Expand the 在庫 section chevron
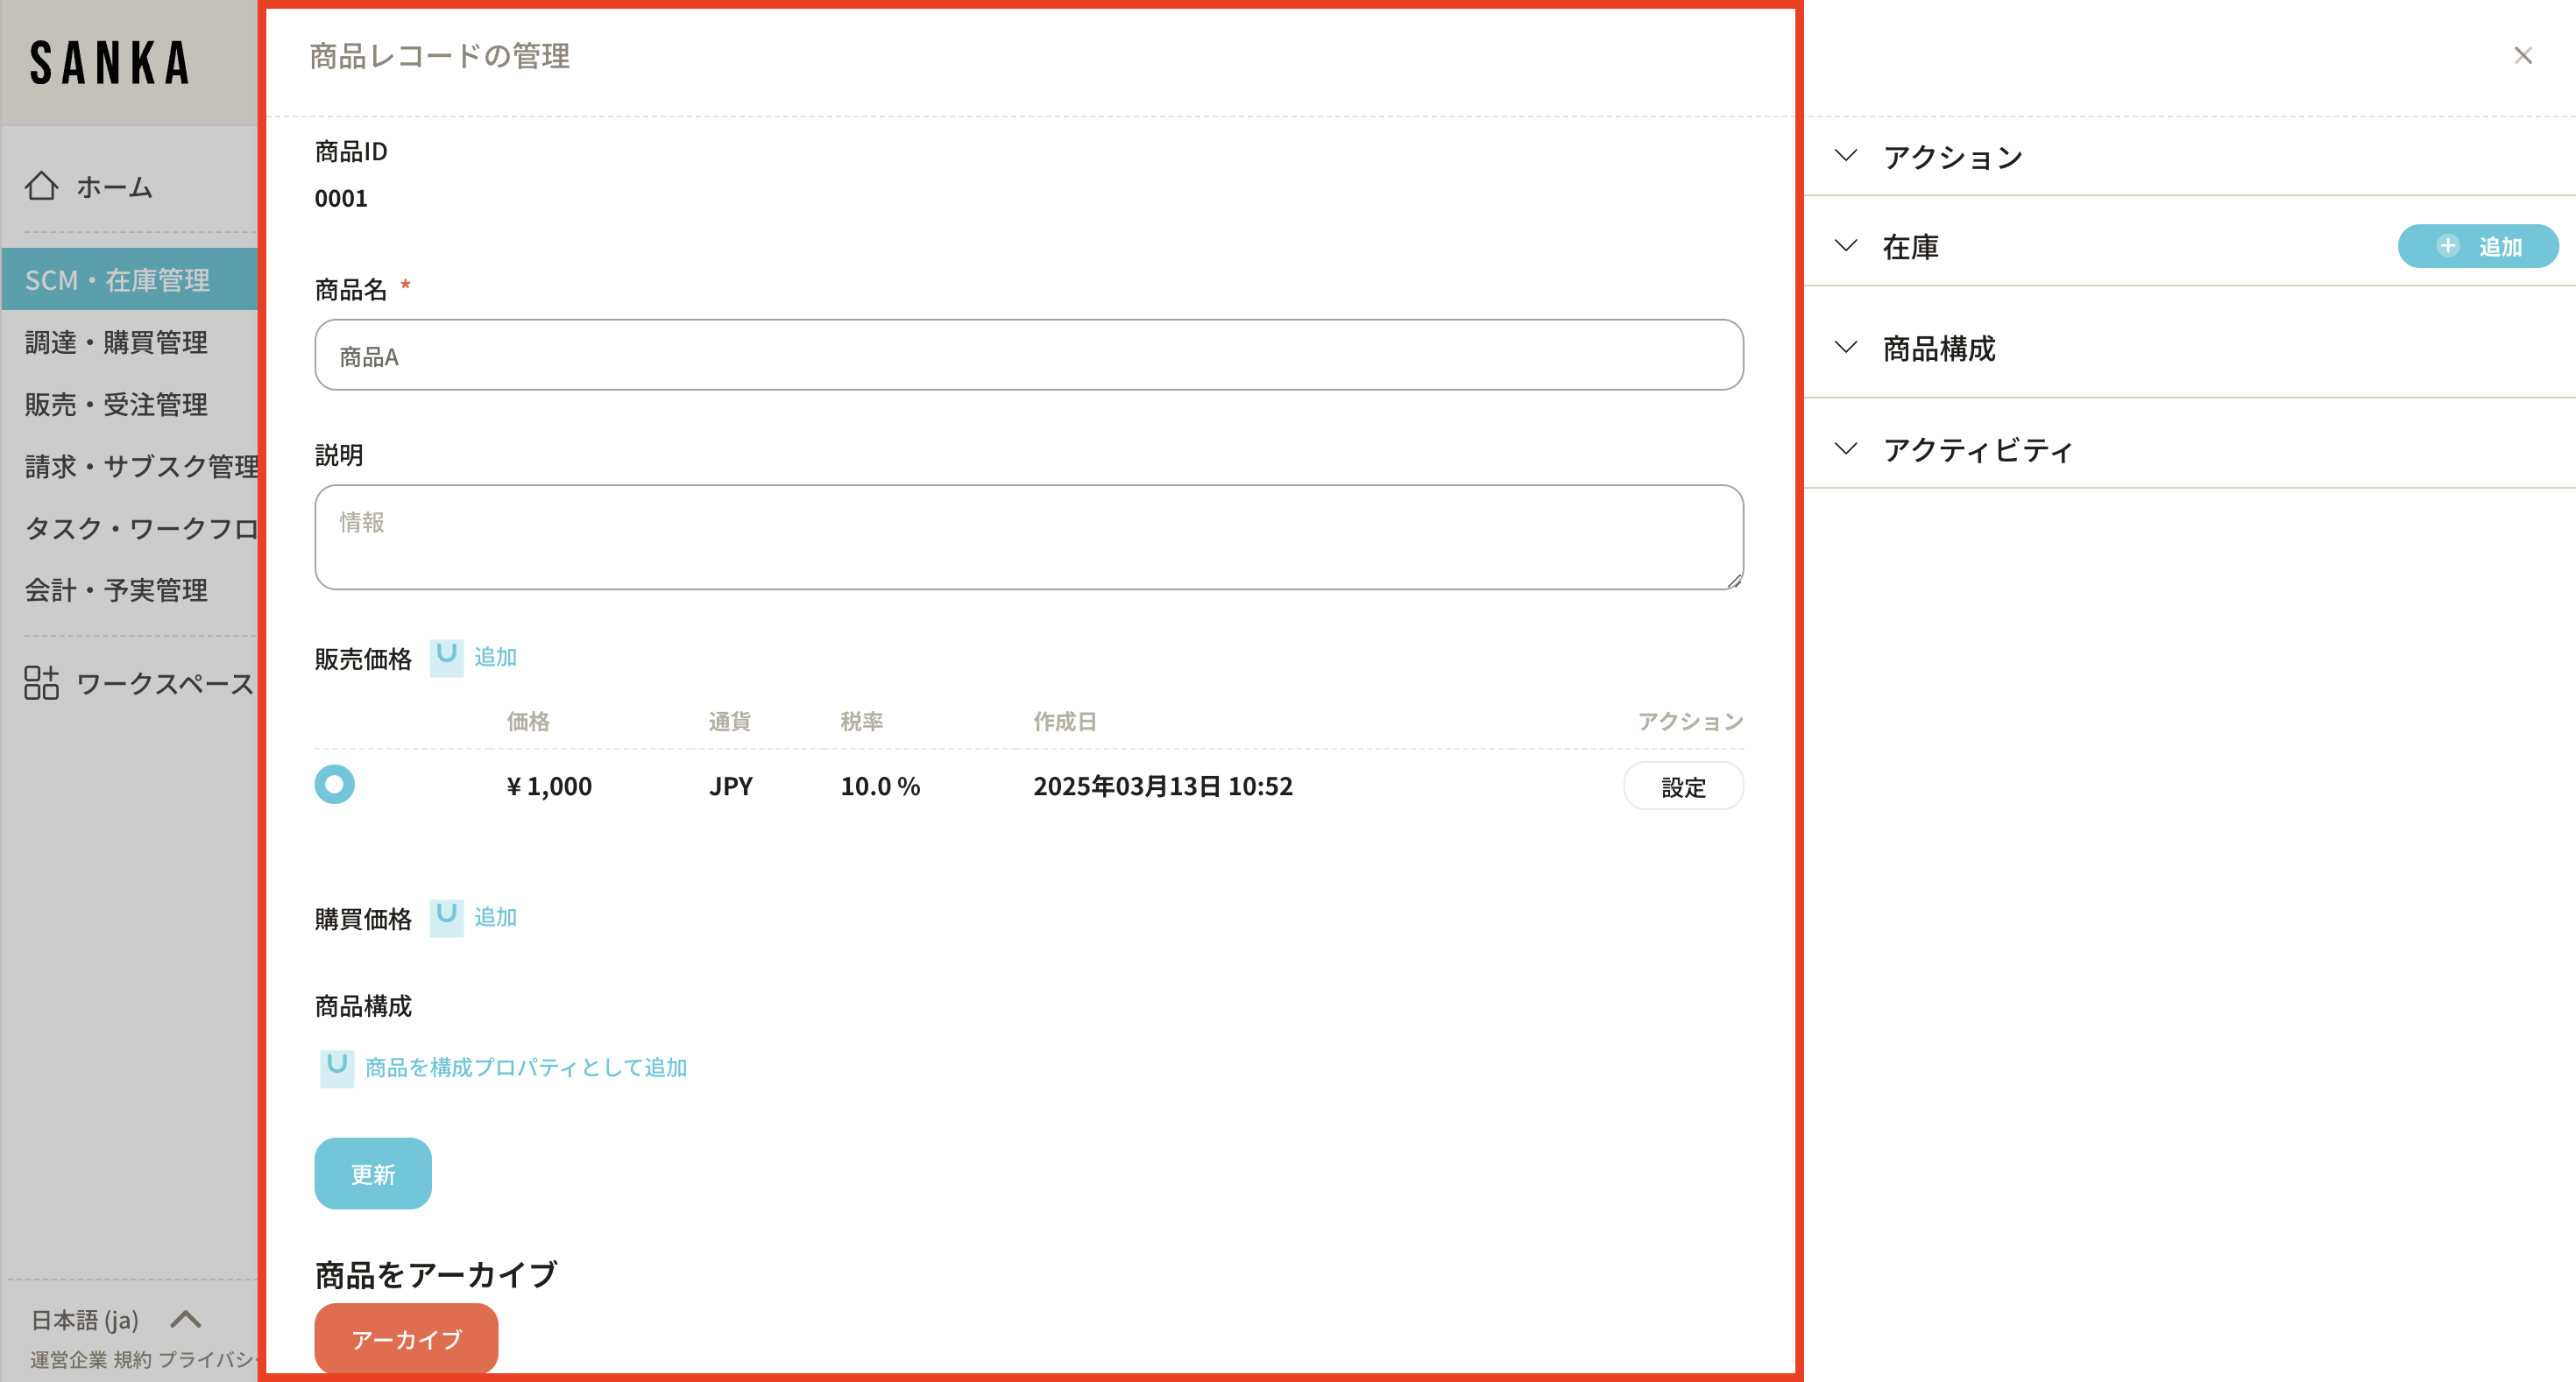The width and height of the screenshot is (2576, 1382). pyautogui.click(x=1846, y=246)
